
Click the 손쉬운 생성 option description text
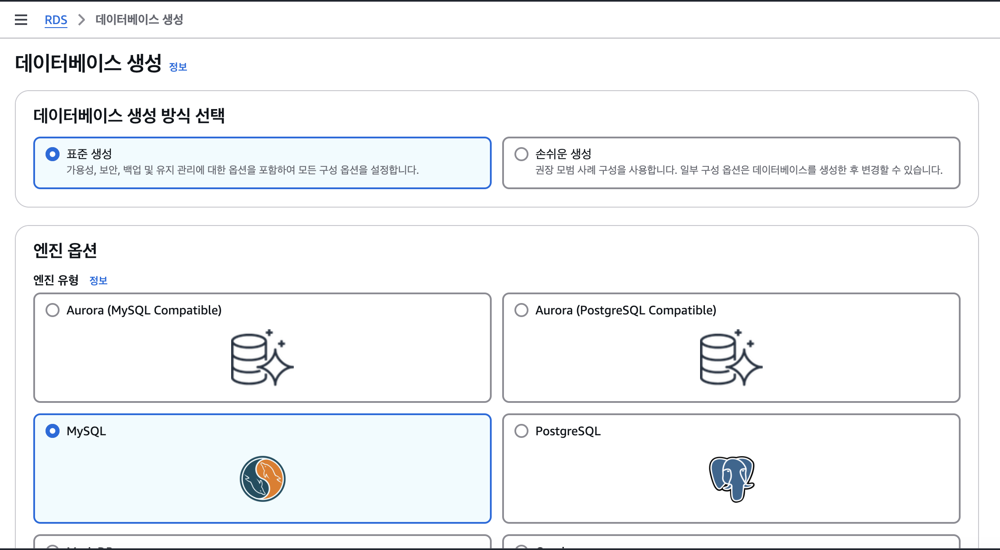click(739, 170)
